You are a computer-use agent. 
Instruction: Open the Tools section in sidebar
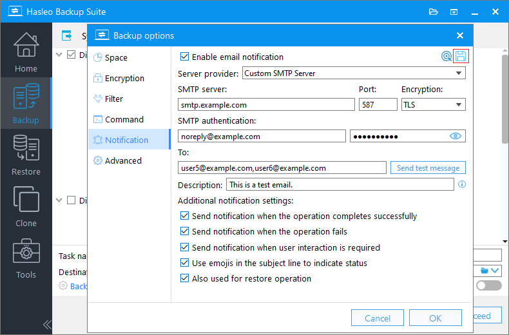coord(26,258)
